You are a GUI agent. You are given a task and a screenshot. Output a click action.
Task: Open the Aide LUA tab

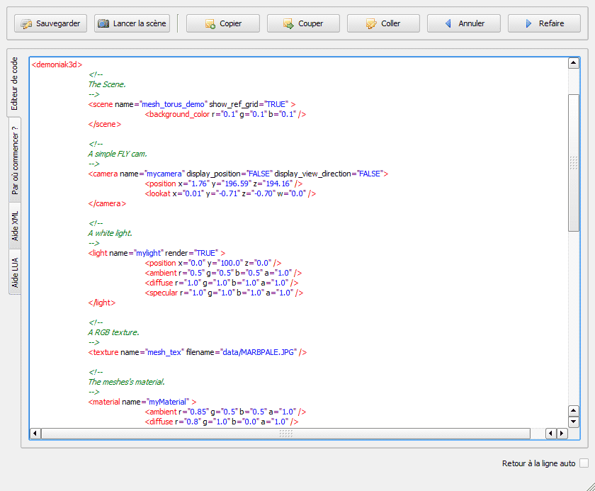click(14, 272)
